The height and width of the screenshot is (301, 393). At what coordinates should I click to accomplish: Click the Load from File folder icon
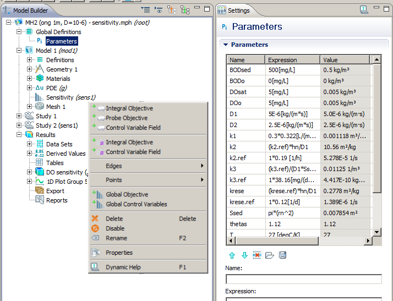269,255
